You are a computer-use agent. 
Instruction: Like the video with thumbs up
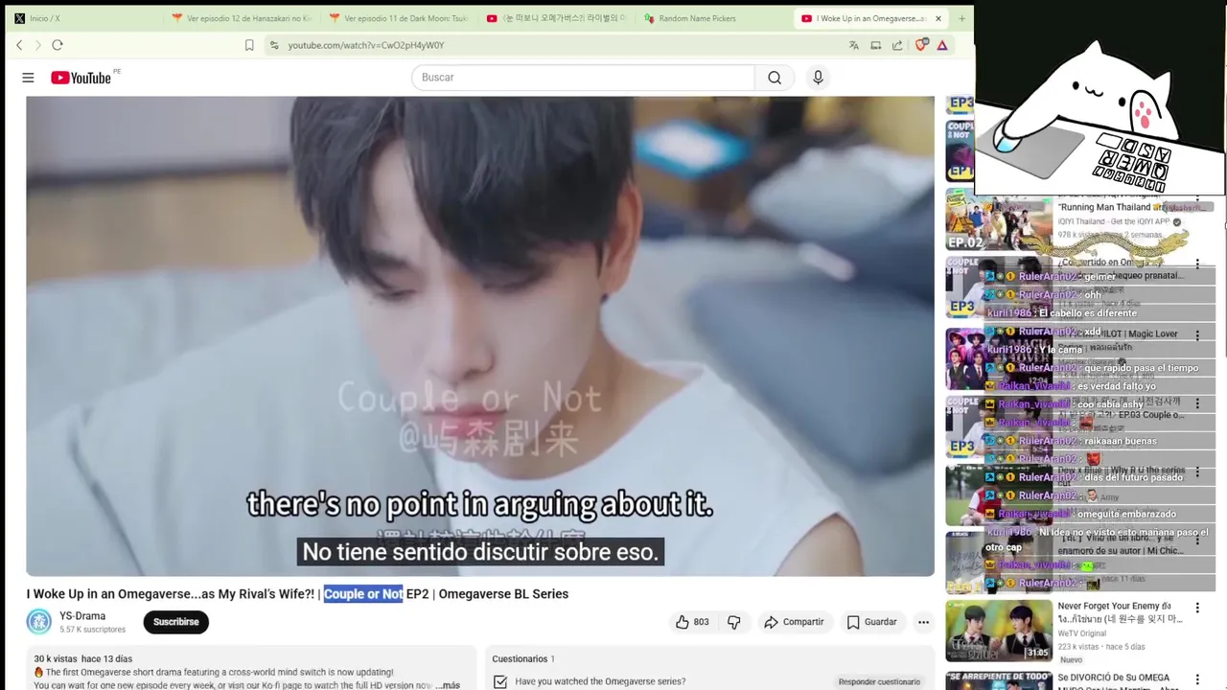(x=692, y=622)
